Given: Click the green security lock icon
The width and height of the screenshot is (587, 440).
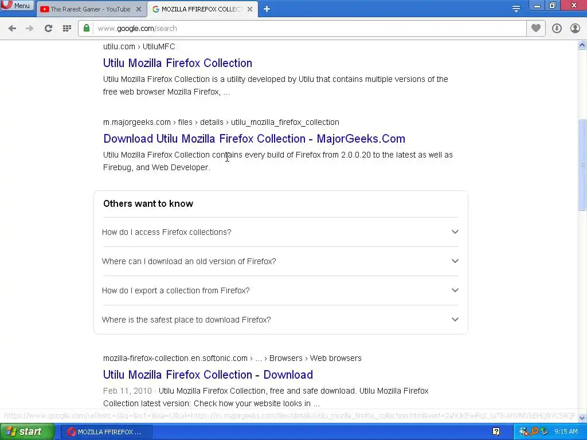Looking at the screenshot, I should (x=87, y=28).
